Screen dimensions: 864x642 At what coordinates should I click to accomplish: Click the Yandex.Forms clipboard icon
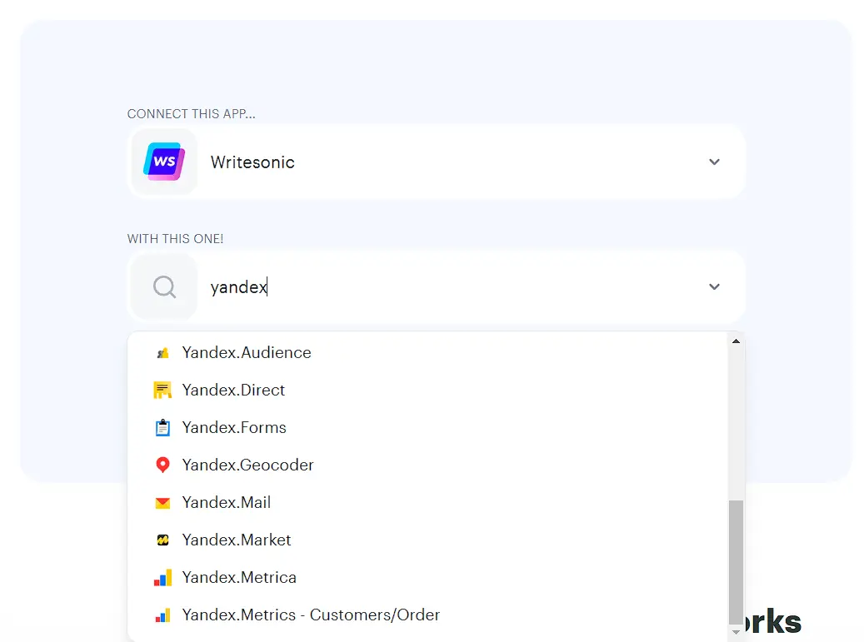[162, 428]
